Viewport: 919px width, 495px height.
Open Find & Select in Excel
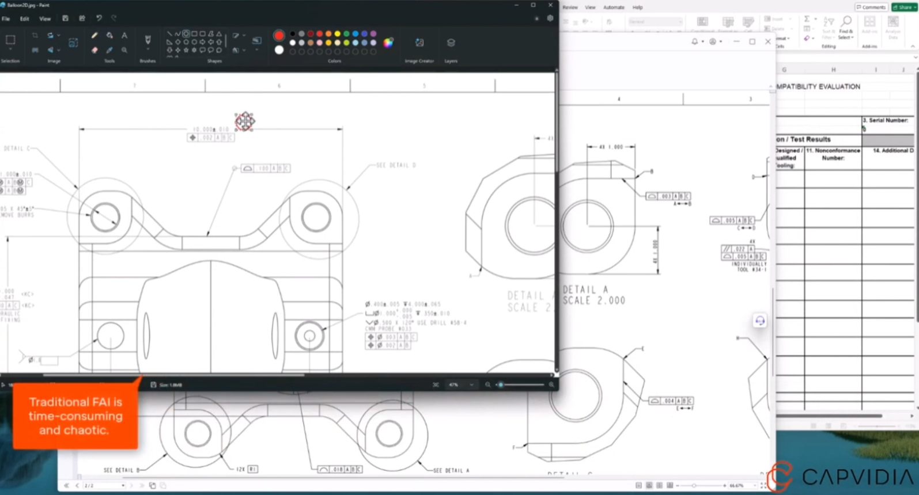click(x=846, y=28)
